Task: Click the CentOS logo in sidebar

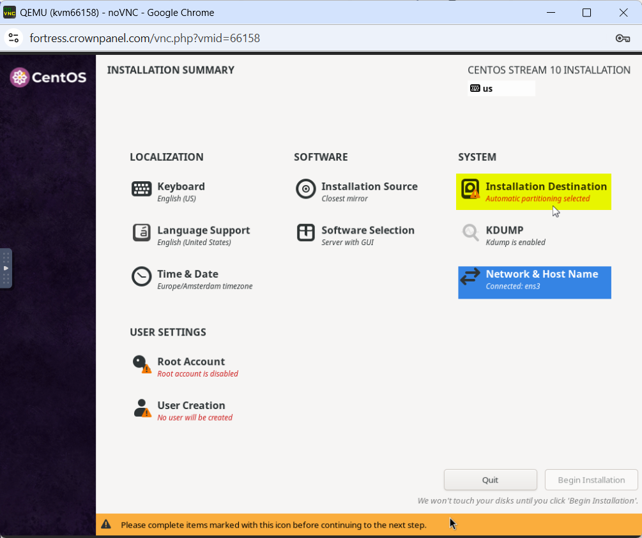Action: pyautogui.click(x=48, y=77)
